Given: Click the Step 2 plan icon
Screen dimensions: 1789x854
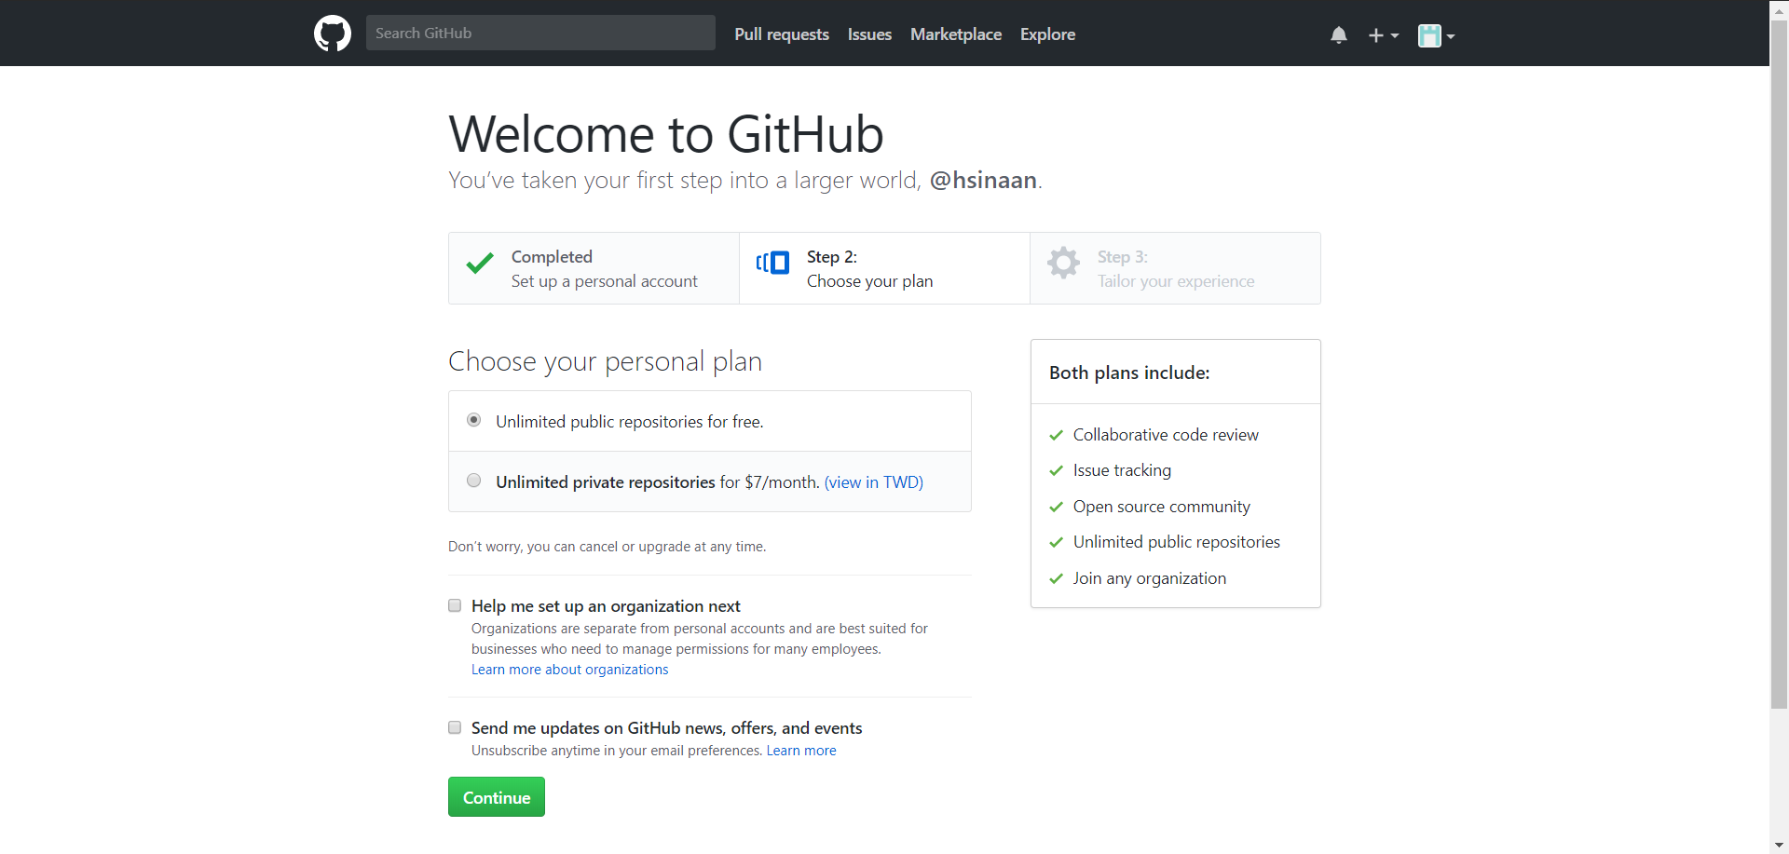Looking at the screenshot, I should point(772,263).
